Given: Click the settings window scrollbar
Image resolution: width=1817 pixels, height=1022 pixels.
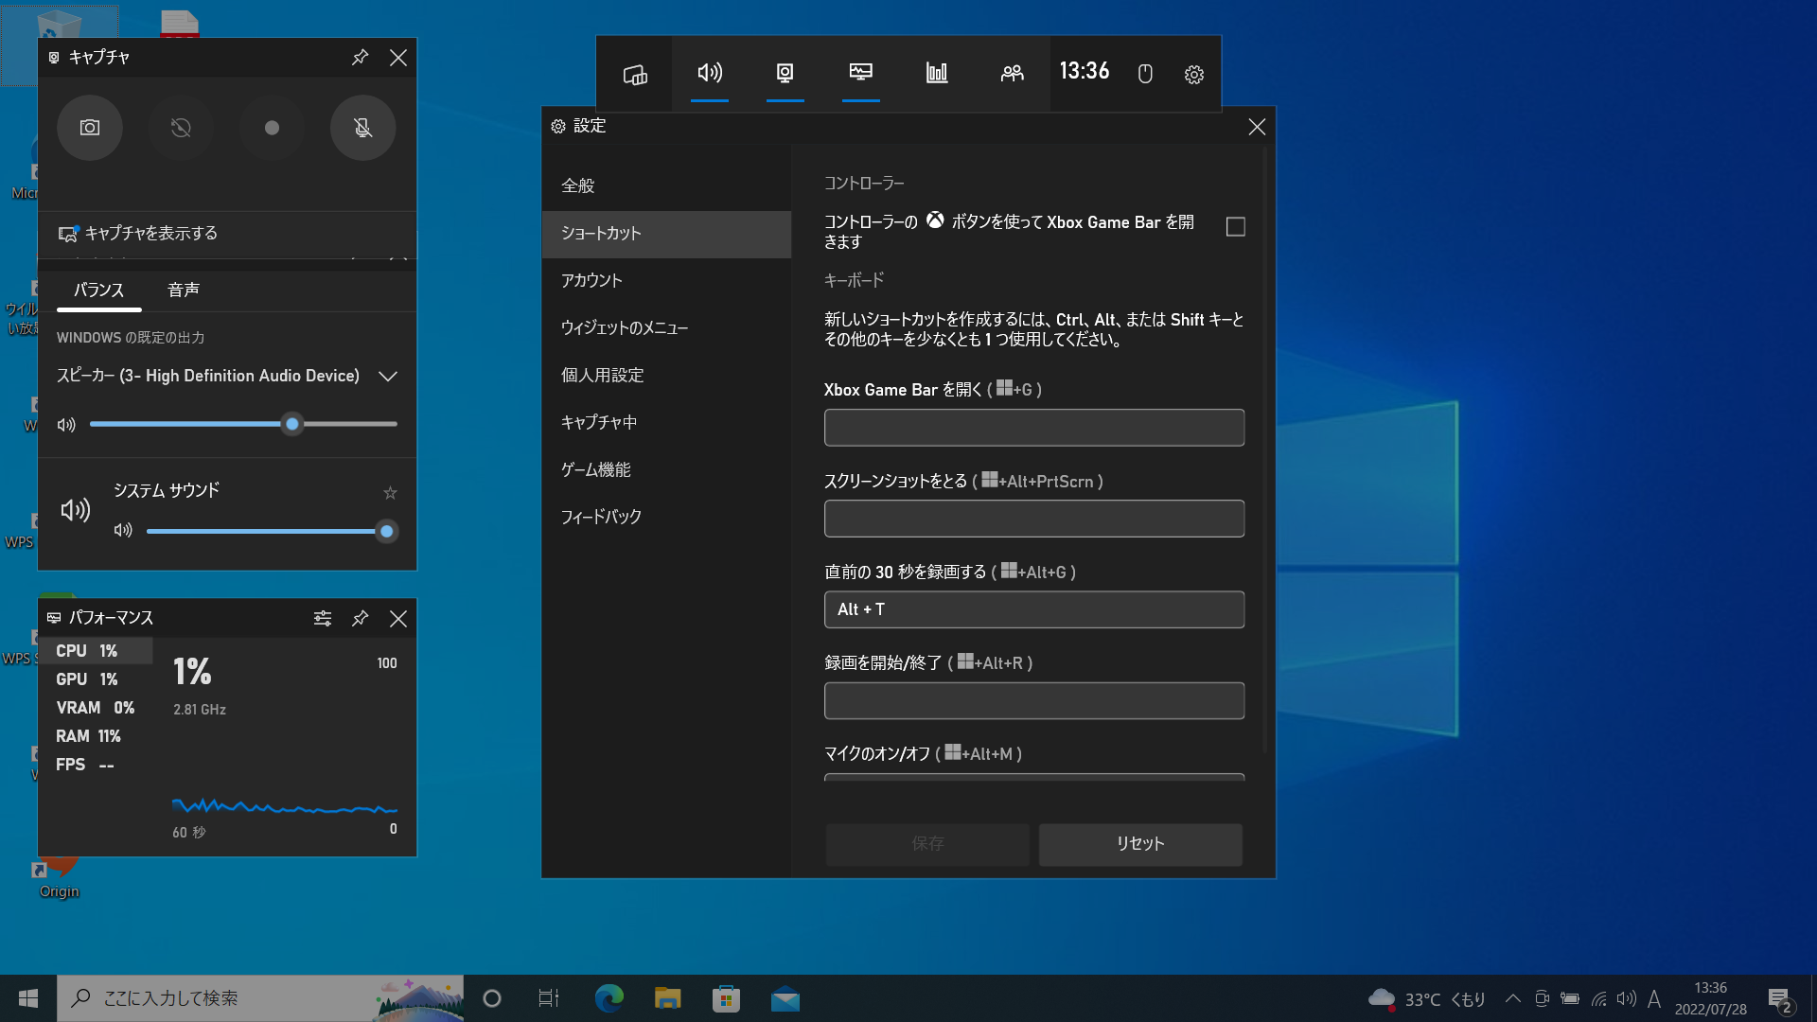Looking at the screenshot, I should (x=1265, y=449).
